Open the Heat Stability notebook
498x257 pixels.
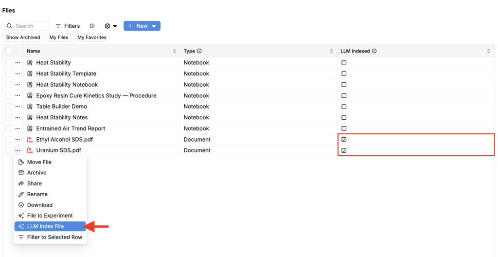53,63
